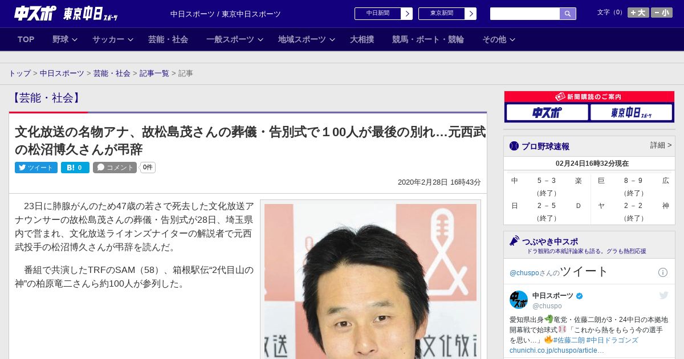
Task: Click the 新聞購読のご案内 banner heading
Action: pyautogui.click(x=589, y=97)
